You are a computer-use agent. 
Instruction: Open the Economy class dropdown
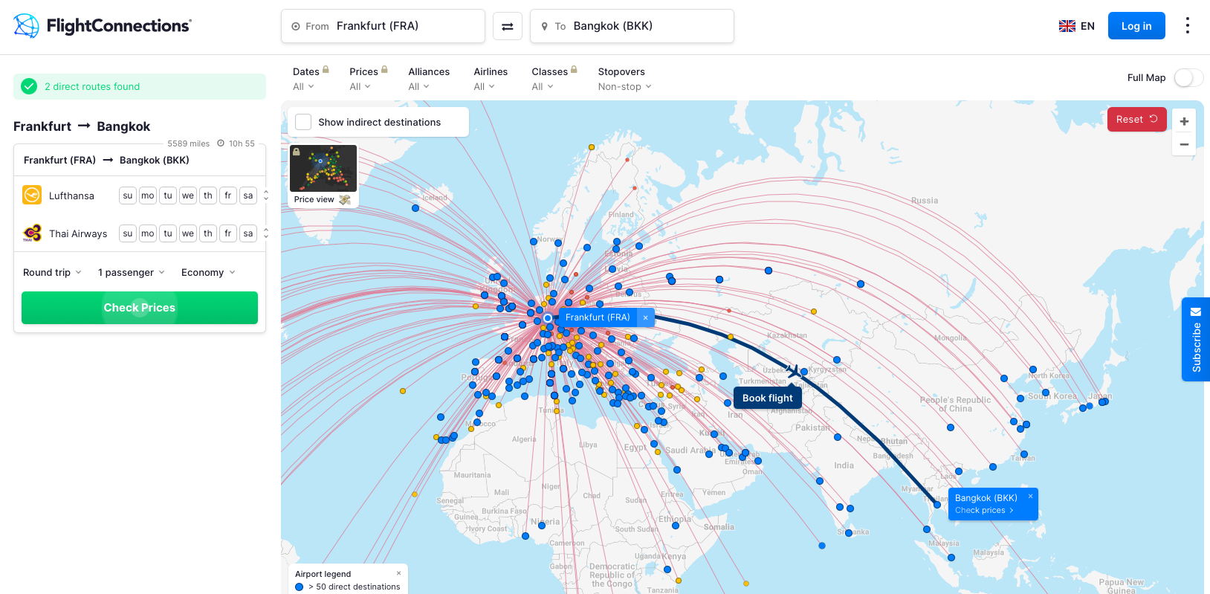pyautogui.click(x=208, y=273)
